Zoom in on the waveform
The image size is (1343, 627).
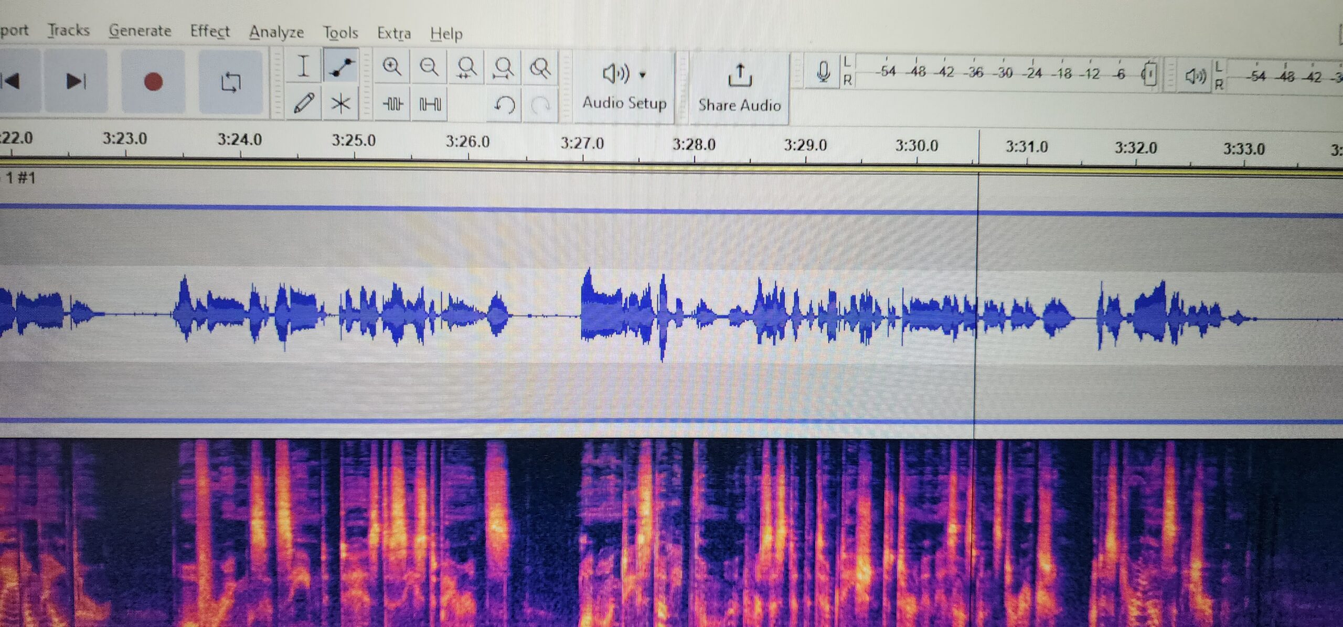click(x=391, y=67)
